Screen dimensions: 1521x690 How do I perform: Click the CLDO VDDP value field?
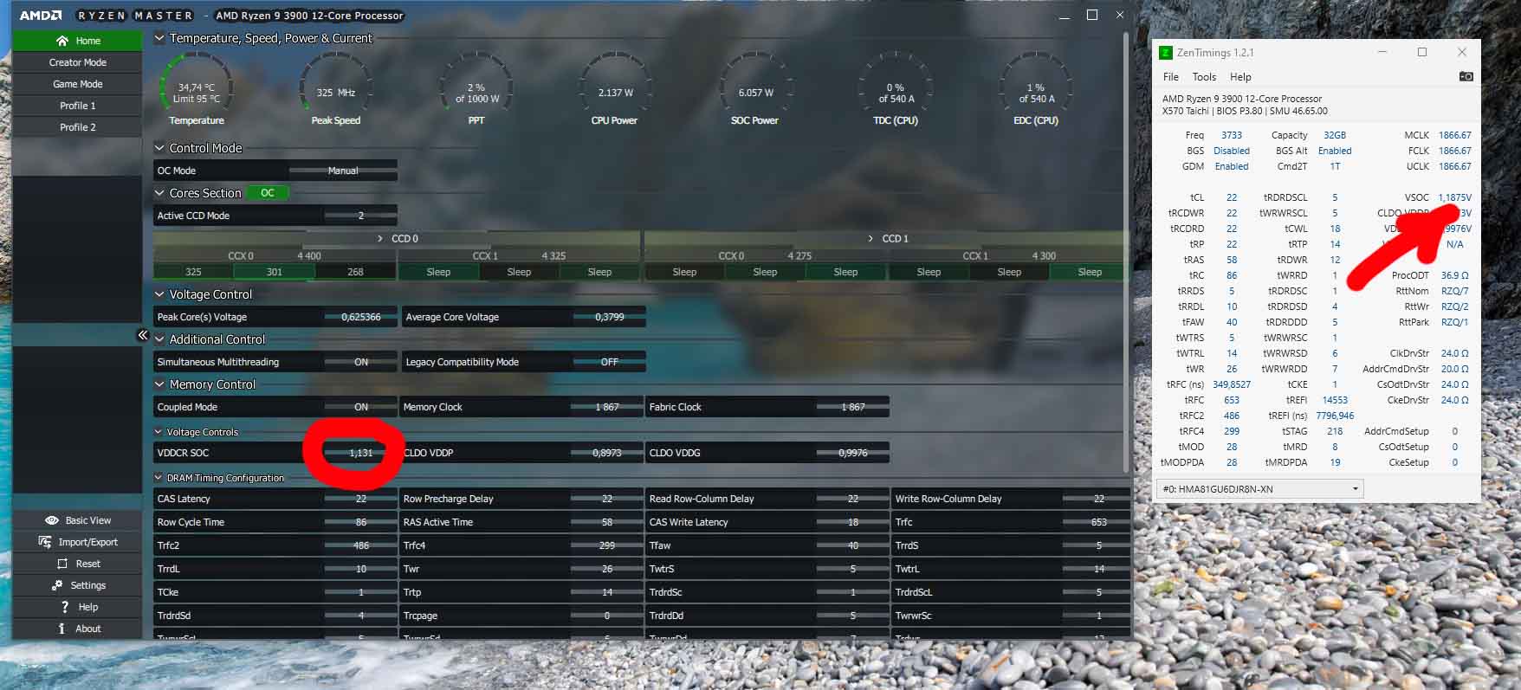(x=607, y=453)
